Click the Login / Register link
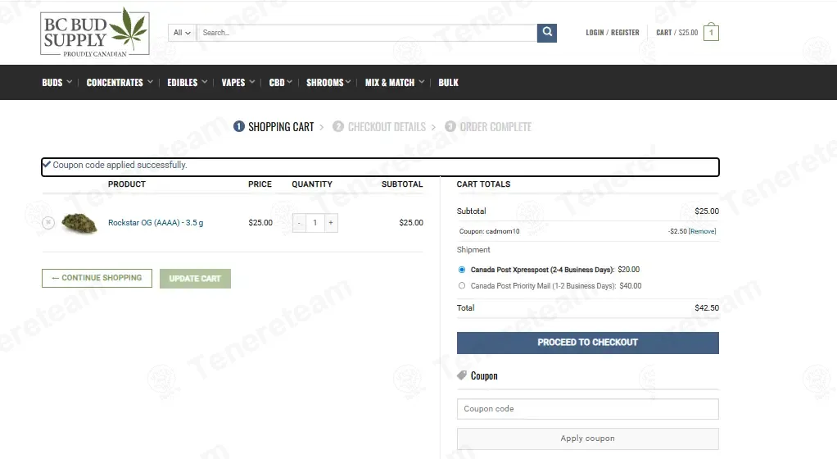This screenshot has height=459, width=837. pyautogui.click(x=613, y=33)
